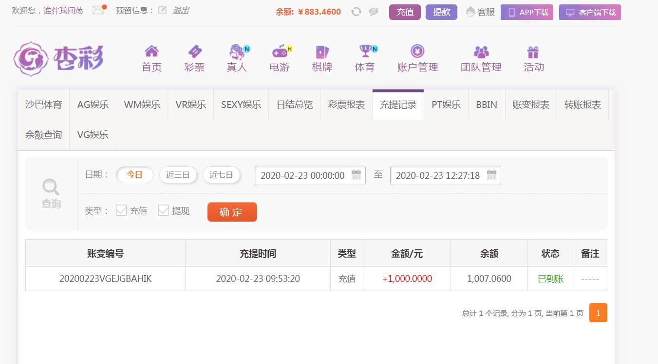Viewport: 658px width, 364px height.
Task: Select the 充提记录 tab
Action: click(398, 104)
